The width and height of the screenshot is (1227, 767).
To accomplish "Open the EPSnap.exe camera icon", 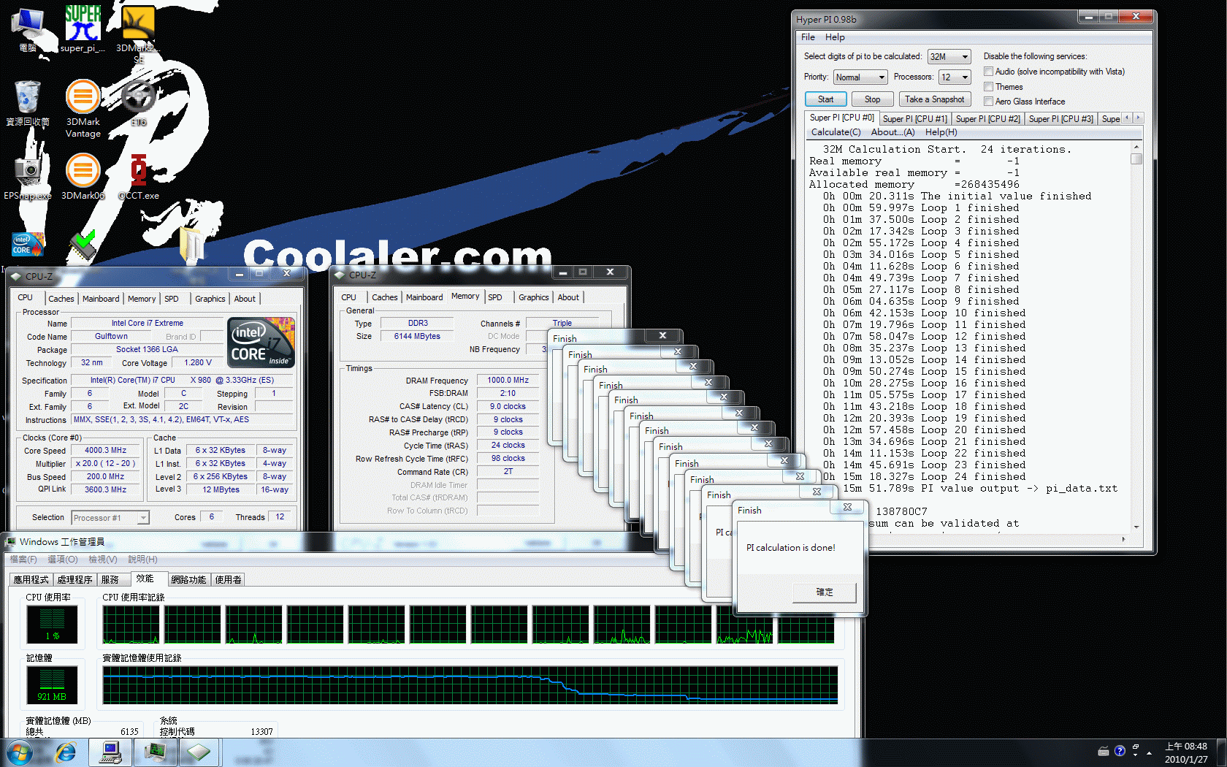I will pos(28,177).
